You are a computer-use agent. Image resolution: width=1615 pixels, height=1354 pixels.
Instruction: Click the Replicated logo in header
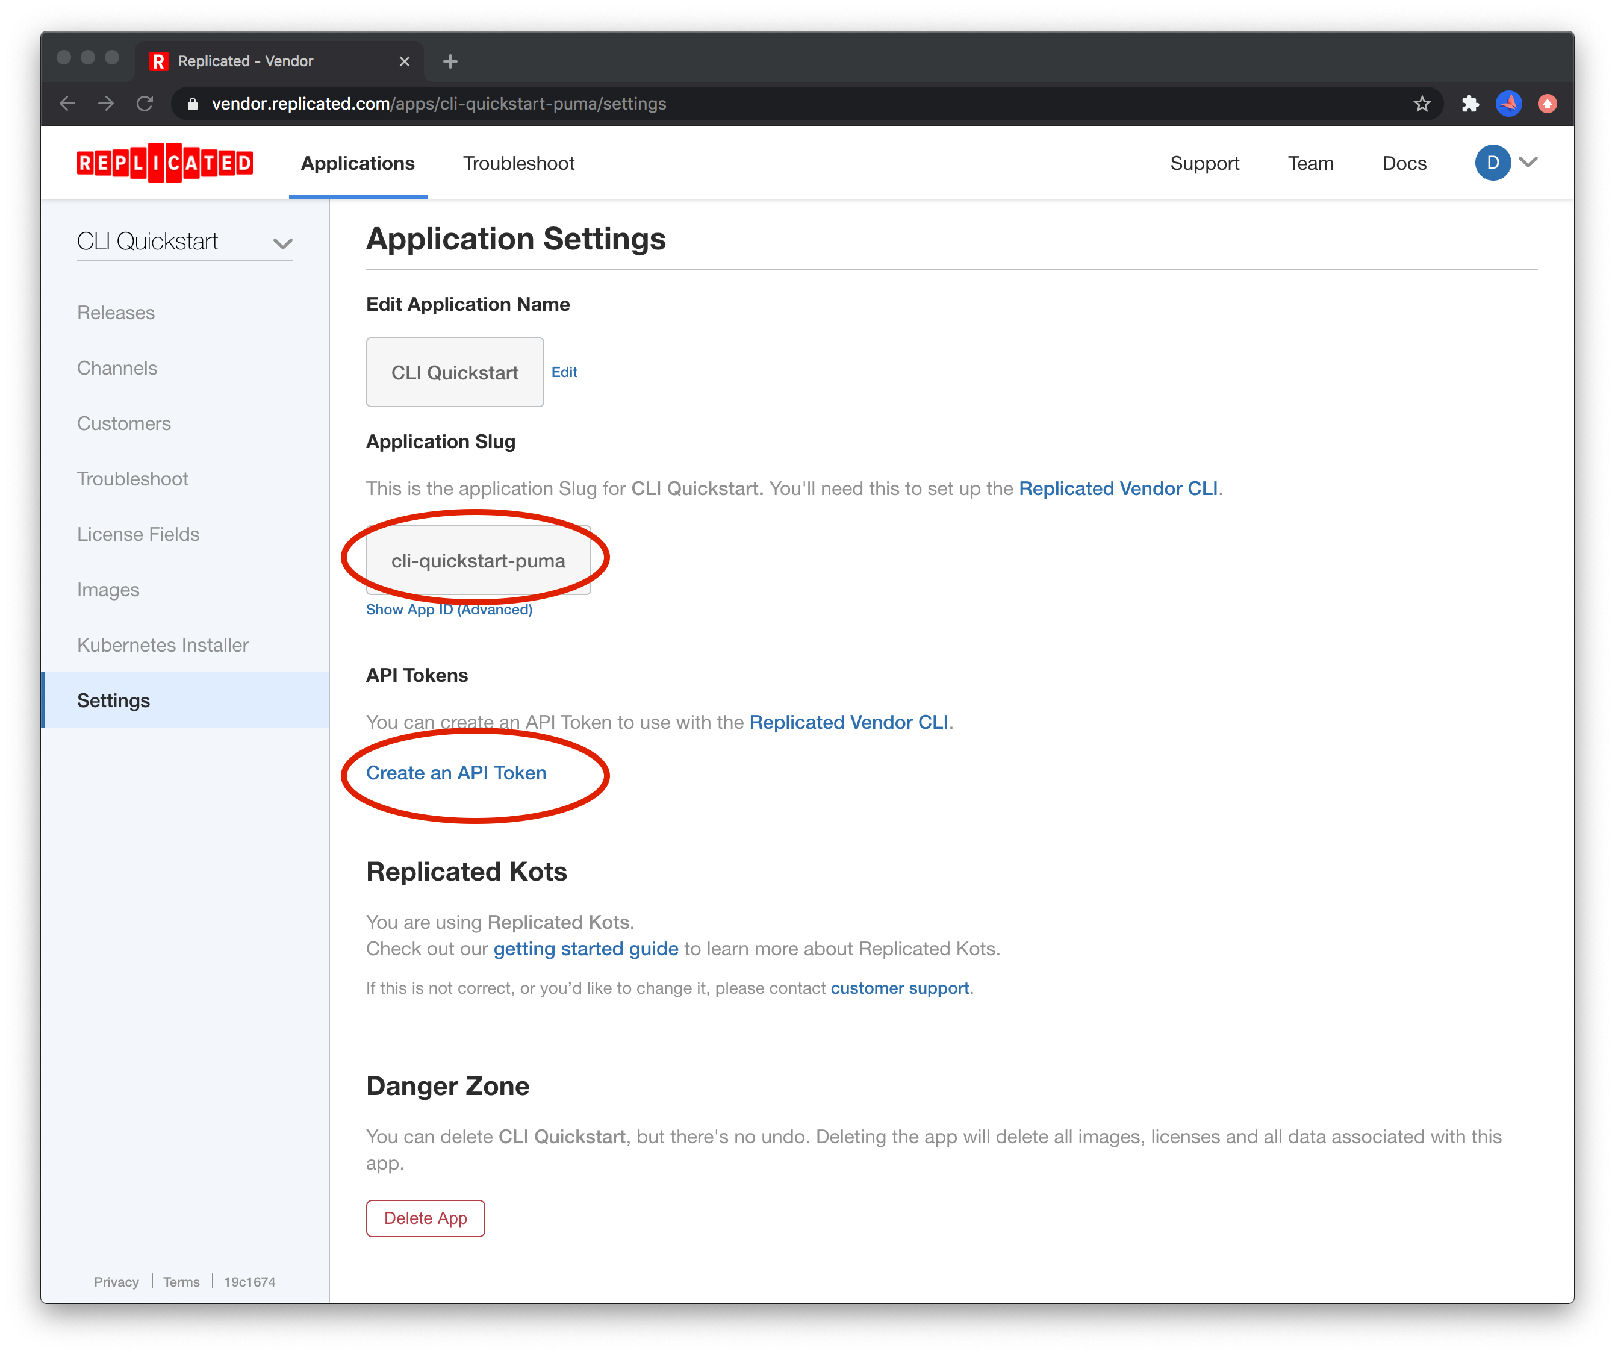164,163
